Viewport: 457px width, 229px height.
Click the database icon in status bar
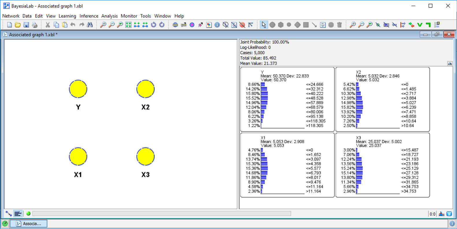[x=449, y=214]
